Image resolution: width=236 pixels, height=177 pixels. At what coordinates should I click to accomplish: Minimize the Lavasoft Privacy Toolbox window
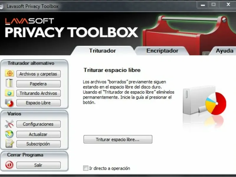tap(203, 5)
